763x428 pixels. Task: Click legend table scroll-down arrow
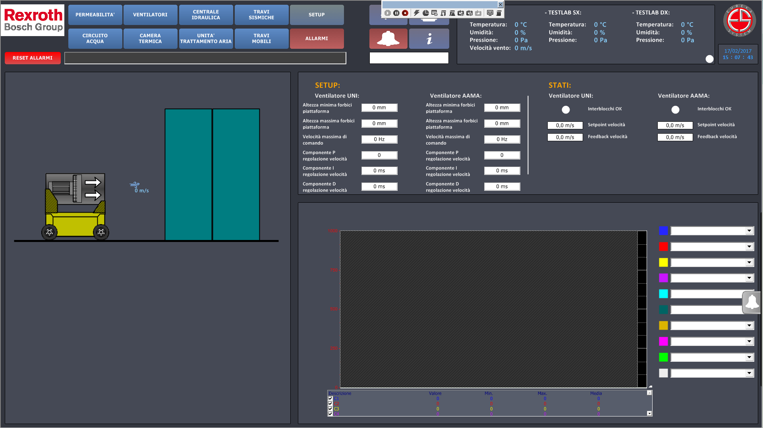coord(649,413)
